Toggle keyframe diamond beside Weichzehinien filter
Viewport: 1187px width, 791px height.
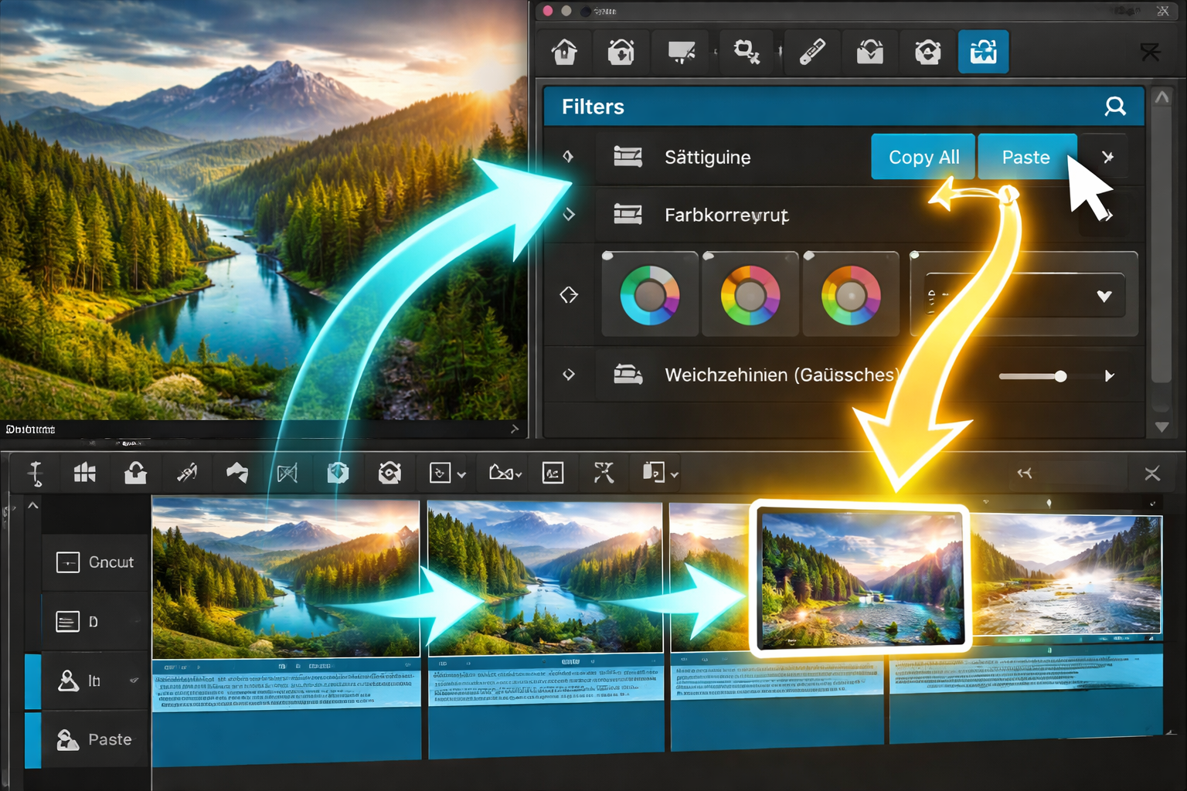pos(569,375)
